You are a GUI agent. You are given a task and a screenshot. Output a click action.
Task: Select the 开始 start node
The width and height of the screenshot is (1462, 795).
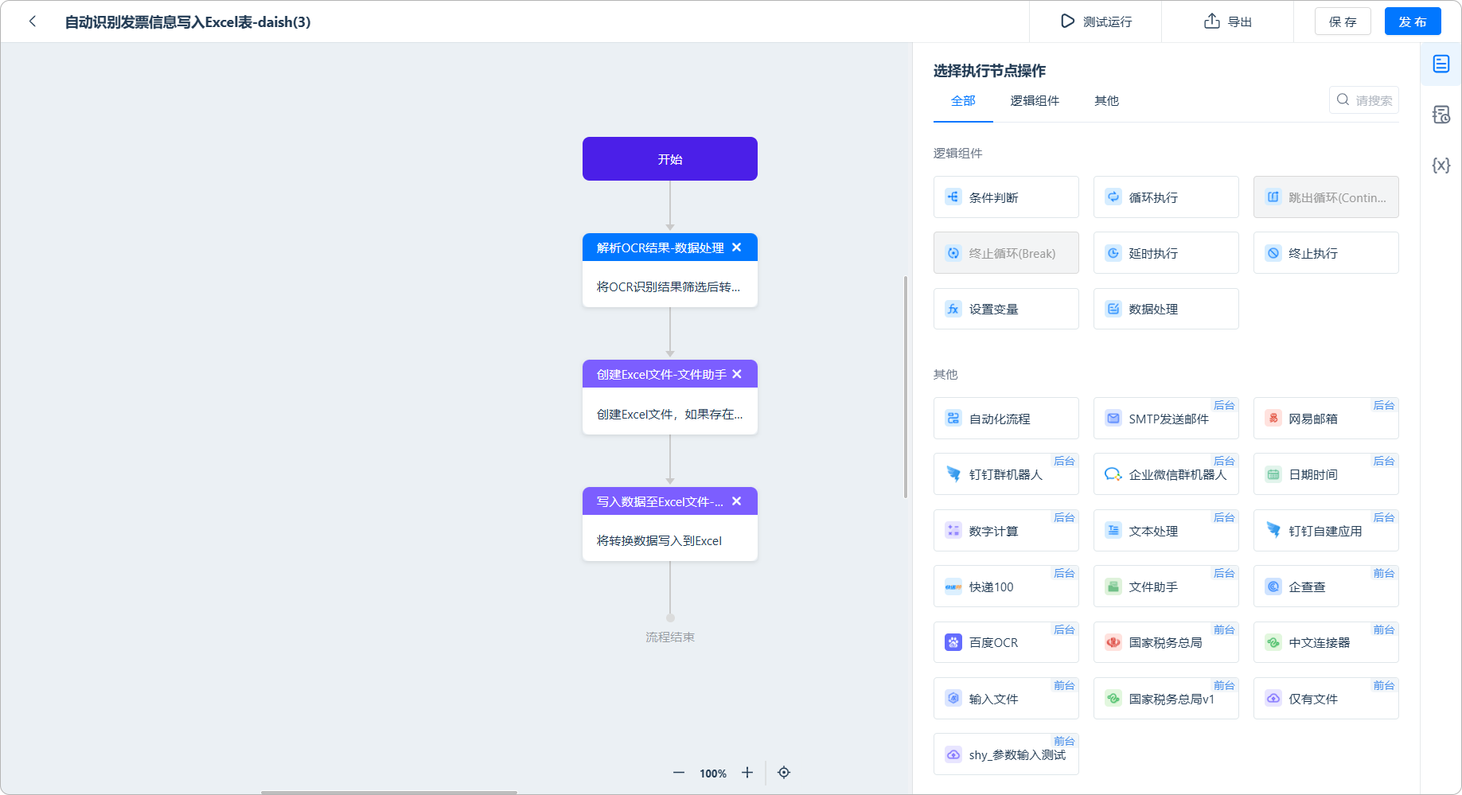tap(670, 159)
